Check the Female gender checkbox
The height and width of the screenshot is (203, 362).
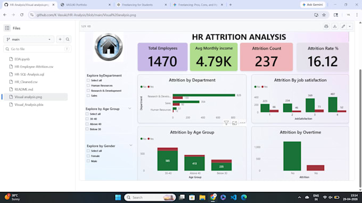pyautogui.click(x=88, y=156)
